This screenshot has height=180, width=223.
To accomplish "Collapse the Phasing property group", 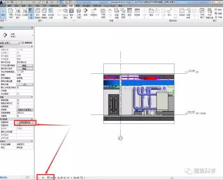I will (32, 141).
